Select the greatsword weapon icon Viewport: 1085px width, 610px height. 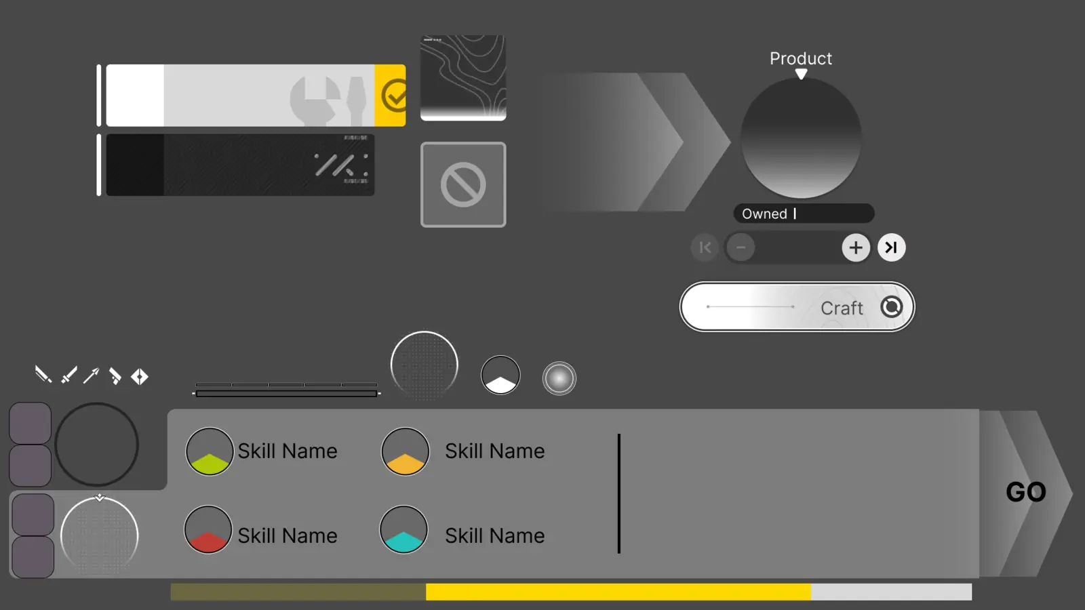(43, 375)
